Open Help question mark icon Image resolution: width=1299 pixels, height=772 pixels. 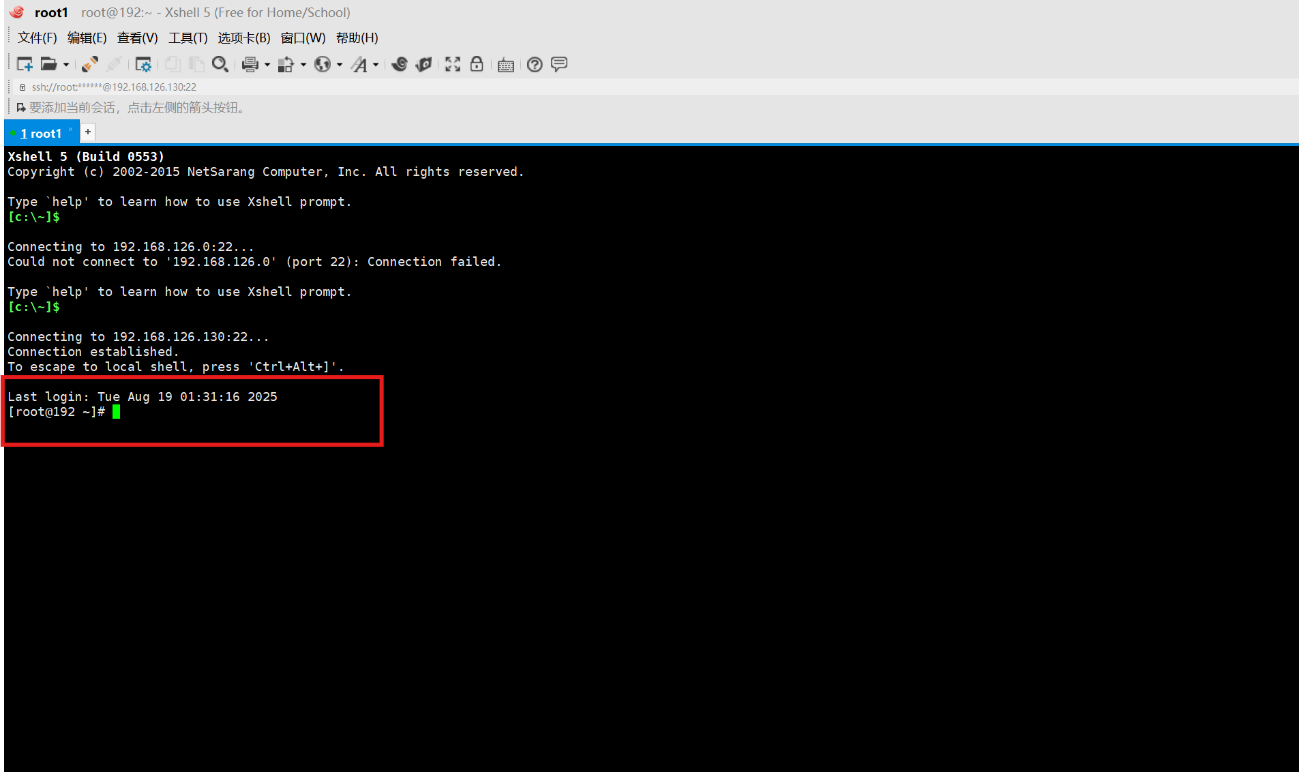[x=535, y=64]
